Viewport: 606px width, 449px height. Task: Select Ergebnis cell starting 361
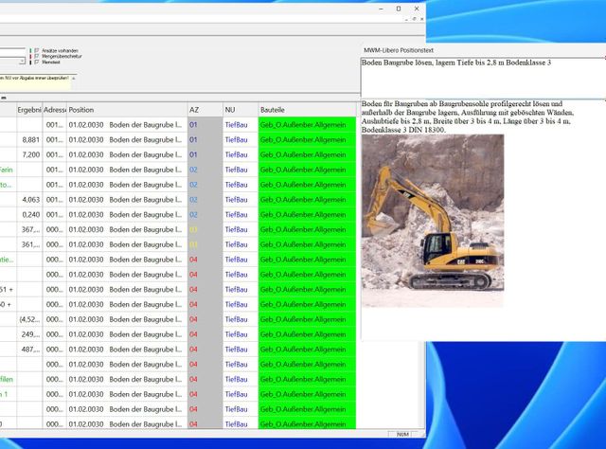pos(29,244)
